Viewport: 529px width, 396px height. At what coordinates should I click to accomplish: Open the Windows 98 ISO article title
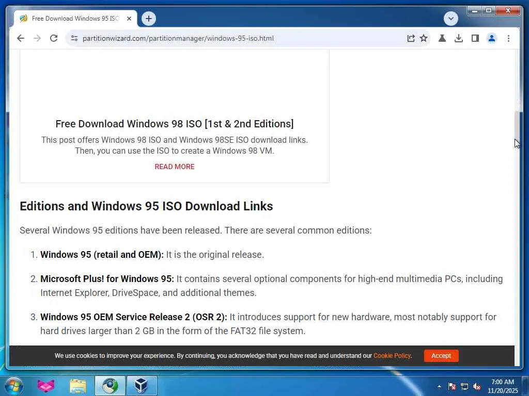click(x=175, y=124)
